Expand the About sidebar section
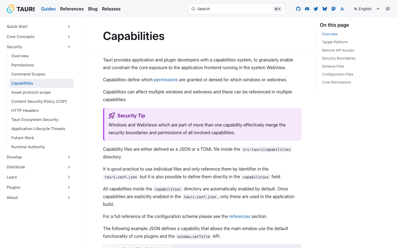Viewport: 397px width, 248px height. 39,198
